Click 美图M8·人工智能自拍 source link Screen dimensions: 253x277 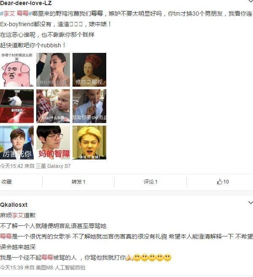(x=60, y=268)
